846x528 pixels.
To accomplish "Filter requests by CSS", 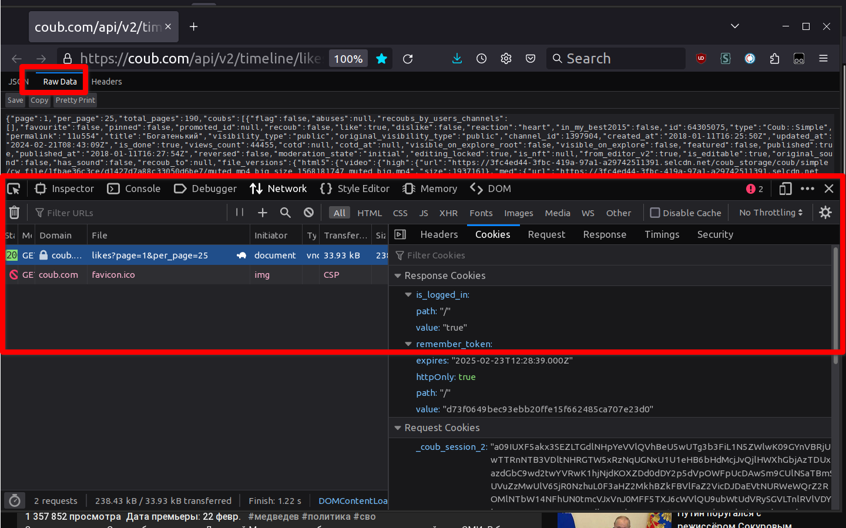I will tap(400, 213).
